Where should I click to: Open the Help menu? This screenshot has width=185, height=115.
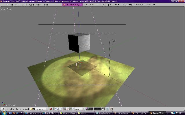click(46, 5)
